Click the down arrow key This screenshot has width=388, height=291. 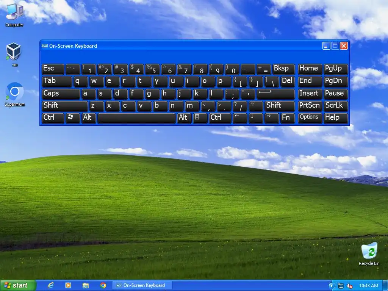click(256, 118)
